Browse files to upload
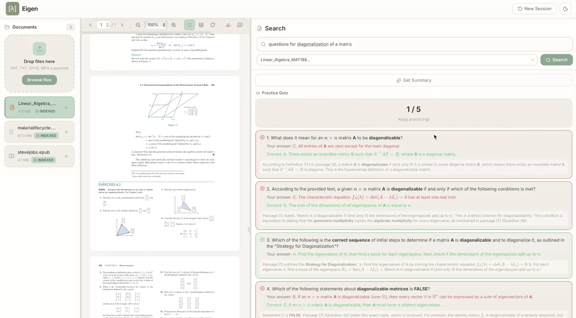 click(x=39, y=80)
